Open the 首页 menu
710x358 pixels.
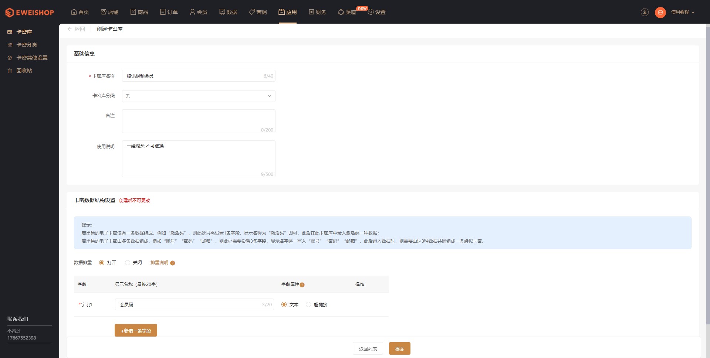coord(80,12)
